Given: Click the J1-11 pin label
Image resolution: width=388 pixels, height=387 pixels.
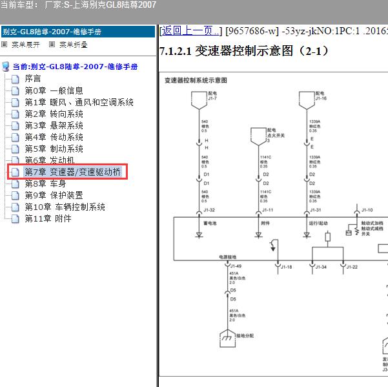Looking at the screenshot, I should click(267, 210).
